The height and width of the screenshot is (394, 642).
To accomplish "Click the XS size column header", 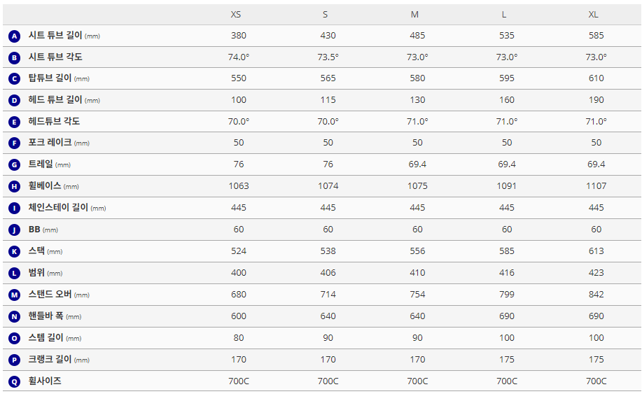I will tap(238, 15).
